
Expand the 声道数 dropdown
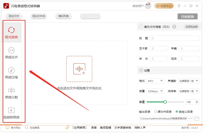[x=189, y=81]
